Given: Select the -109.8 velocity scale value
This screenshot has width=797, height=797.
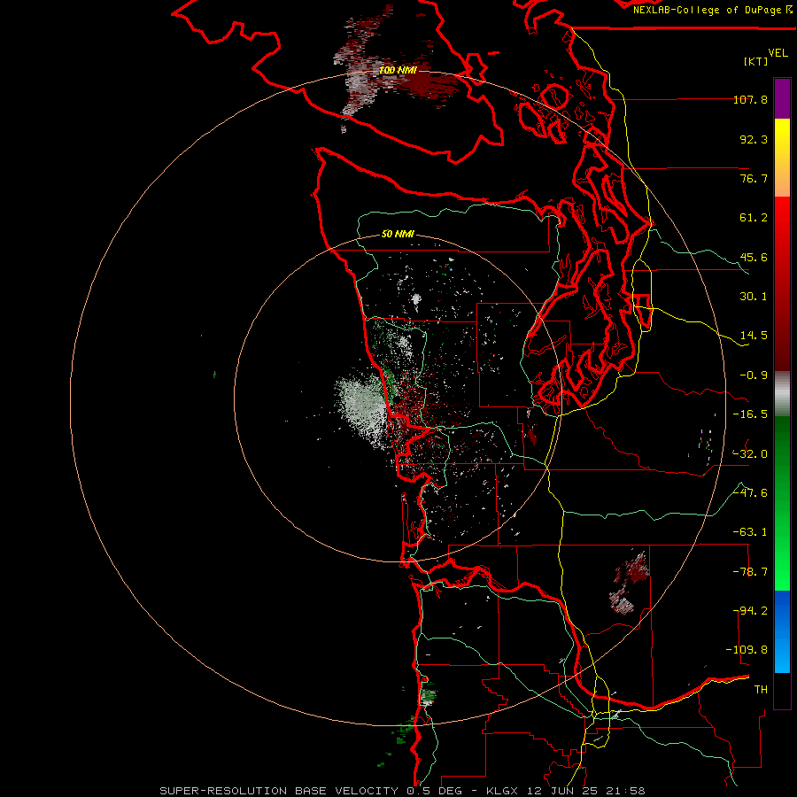Looking at the screenshot, I should (747, 650).
